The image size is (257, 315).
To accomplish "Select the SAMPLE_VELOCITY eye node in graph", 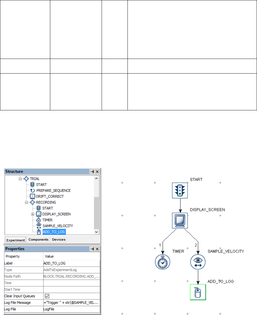I will tap(198, 262).
